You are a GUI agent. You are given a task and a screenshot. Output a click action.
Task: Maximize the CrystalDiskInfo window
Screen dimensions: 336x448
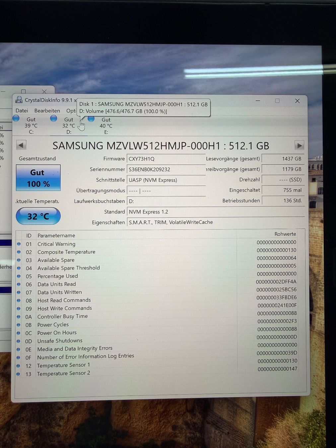coord(277,101)
